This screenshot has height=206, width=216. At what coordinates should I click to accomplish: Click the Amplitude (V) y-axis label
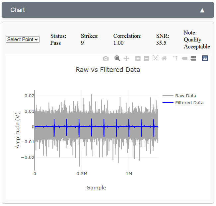(x=18, y=130)
